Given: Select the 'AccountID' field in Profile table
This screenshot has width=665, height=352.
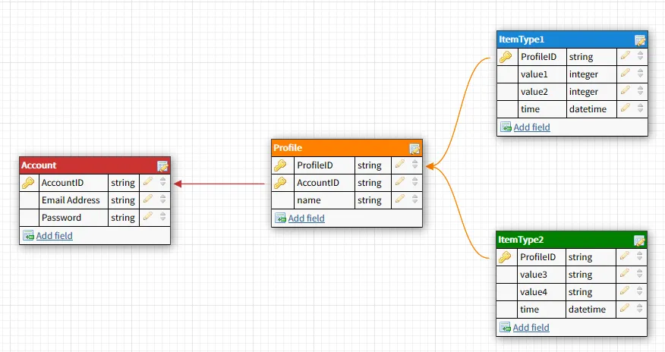Looking at the screenshot, I should [x=318, y=183].
